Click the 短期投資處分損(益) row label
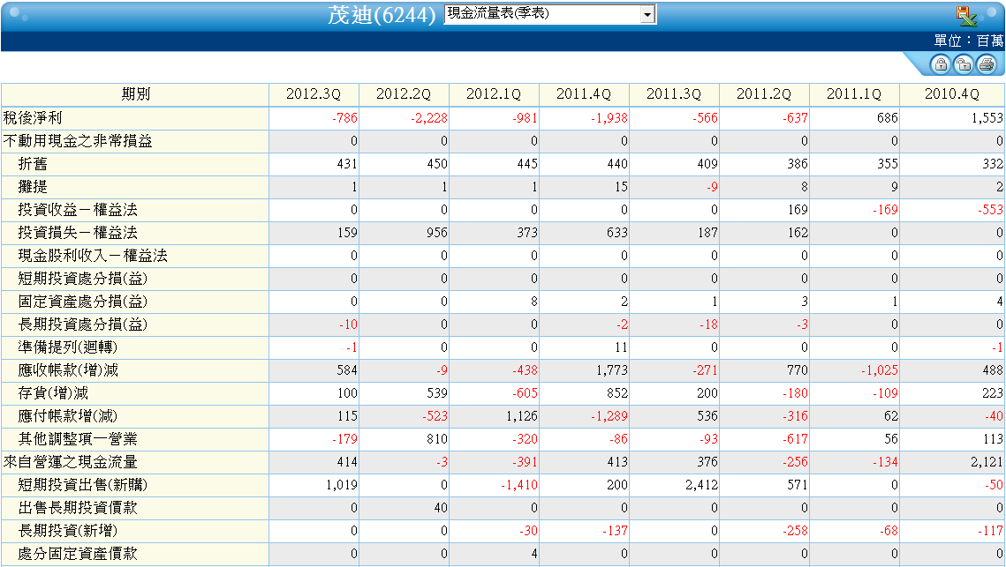This screenshot has height=567, width=1006. 83,279
